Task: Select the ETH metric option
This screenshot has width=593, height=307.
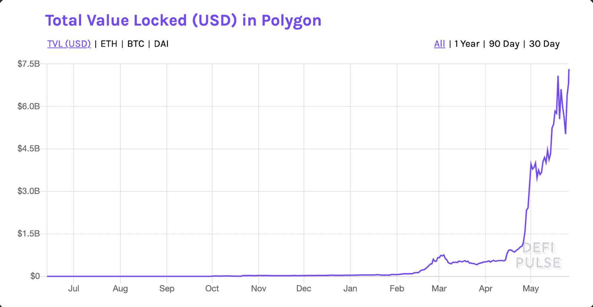Action: (109, 44)
